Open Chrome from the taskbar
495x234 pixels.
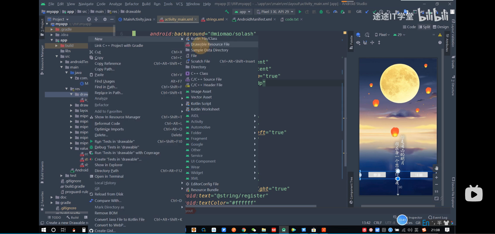pyautogui.click(x=244, y=230)
